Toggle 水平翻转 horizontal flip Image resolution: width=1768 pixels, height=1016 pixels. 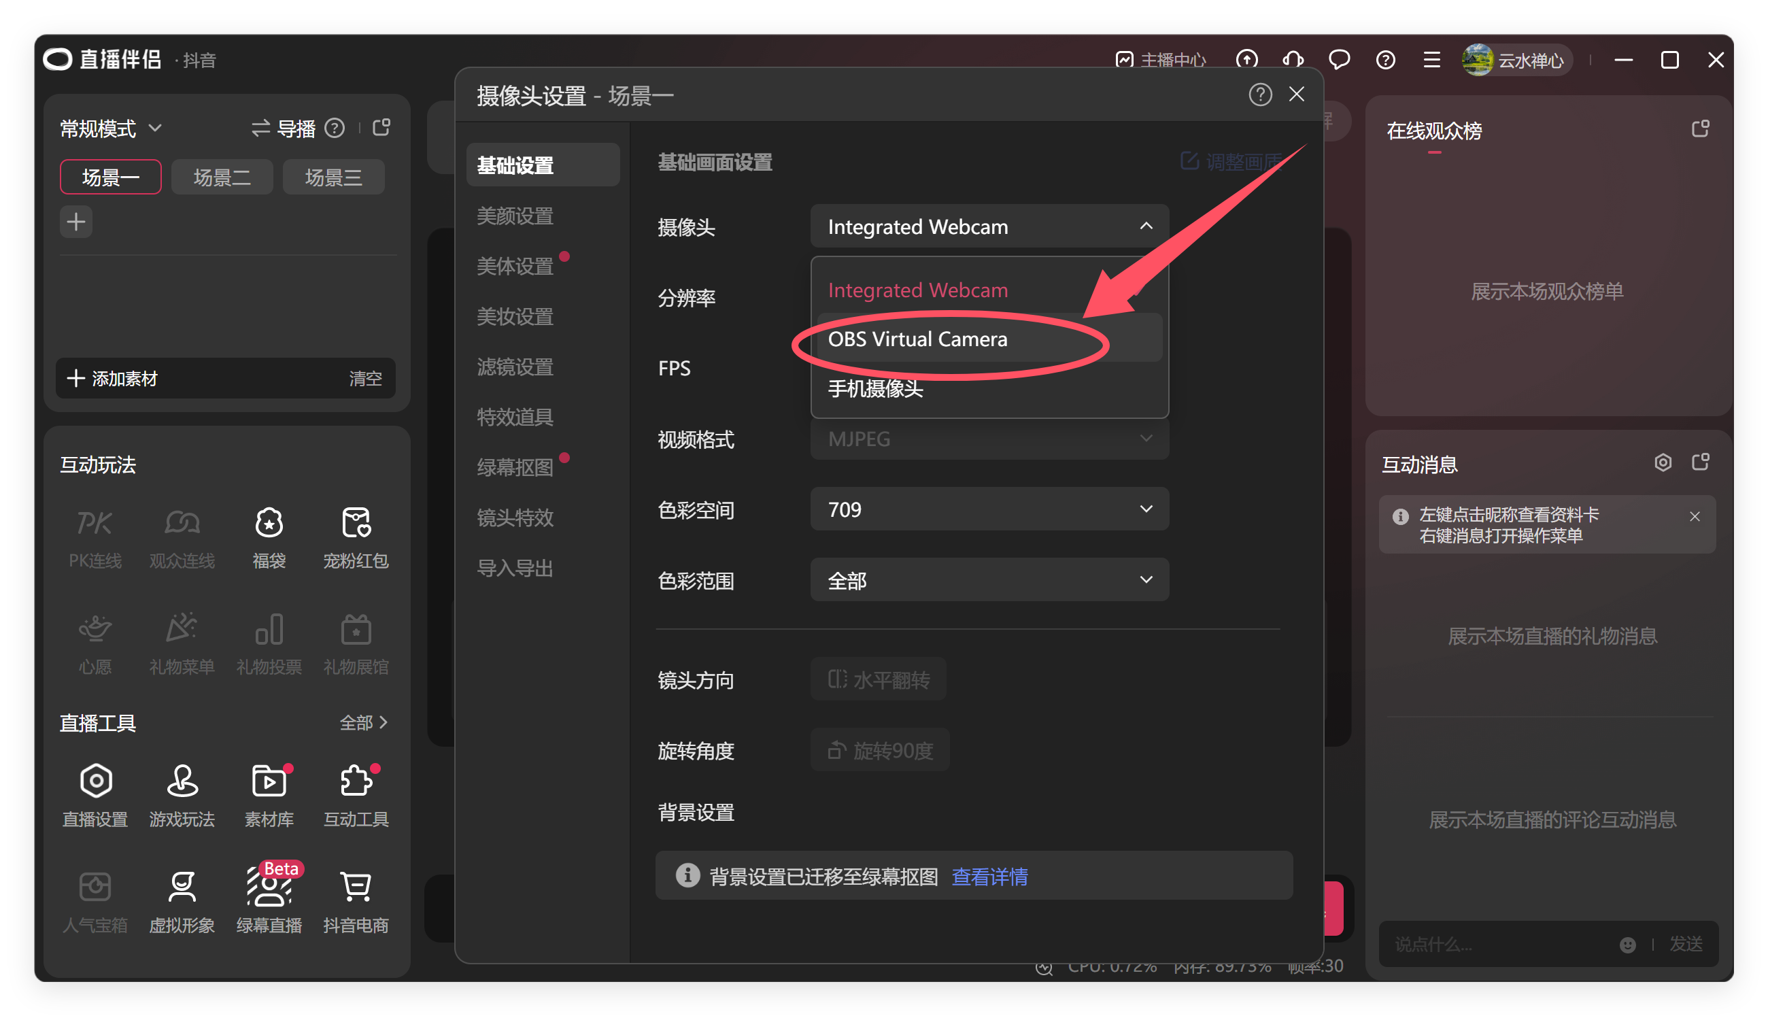click(879, 679)
